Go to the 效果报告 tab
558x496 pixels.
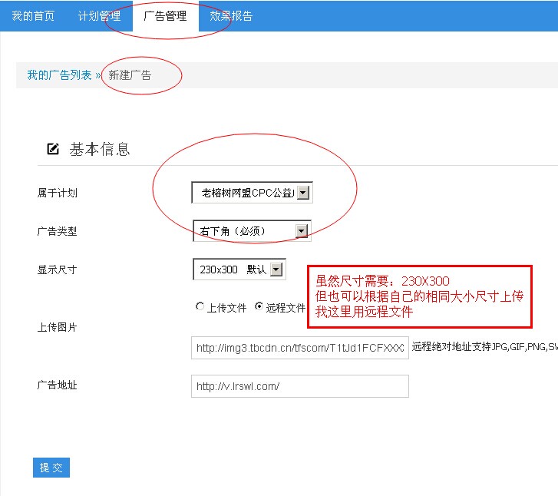pyautogui.click(x=231, y=15)
